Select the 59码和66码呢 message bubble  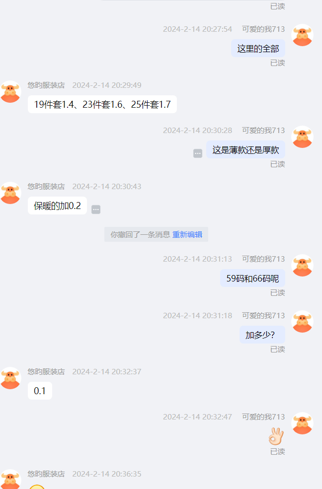pyautogui.click(x=253, y=278)
